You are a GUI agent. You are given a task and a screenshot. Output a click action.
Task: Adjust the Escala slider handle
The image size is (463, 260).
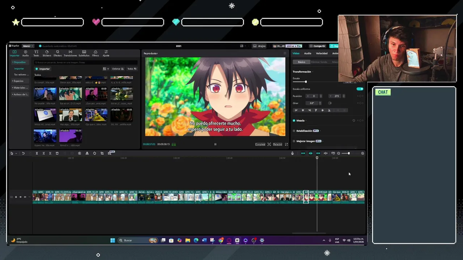tap(306, 82)
